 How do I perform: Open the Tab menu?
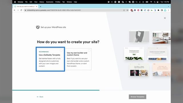[x=63, y=2]
